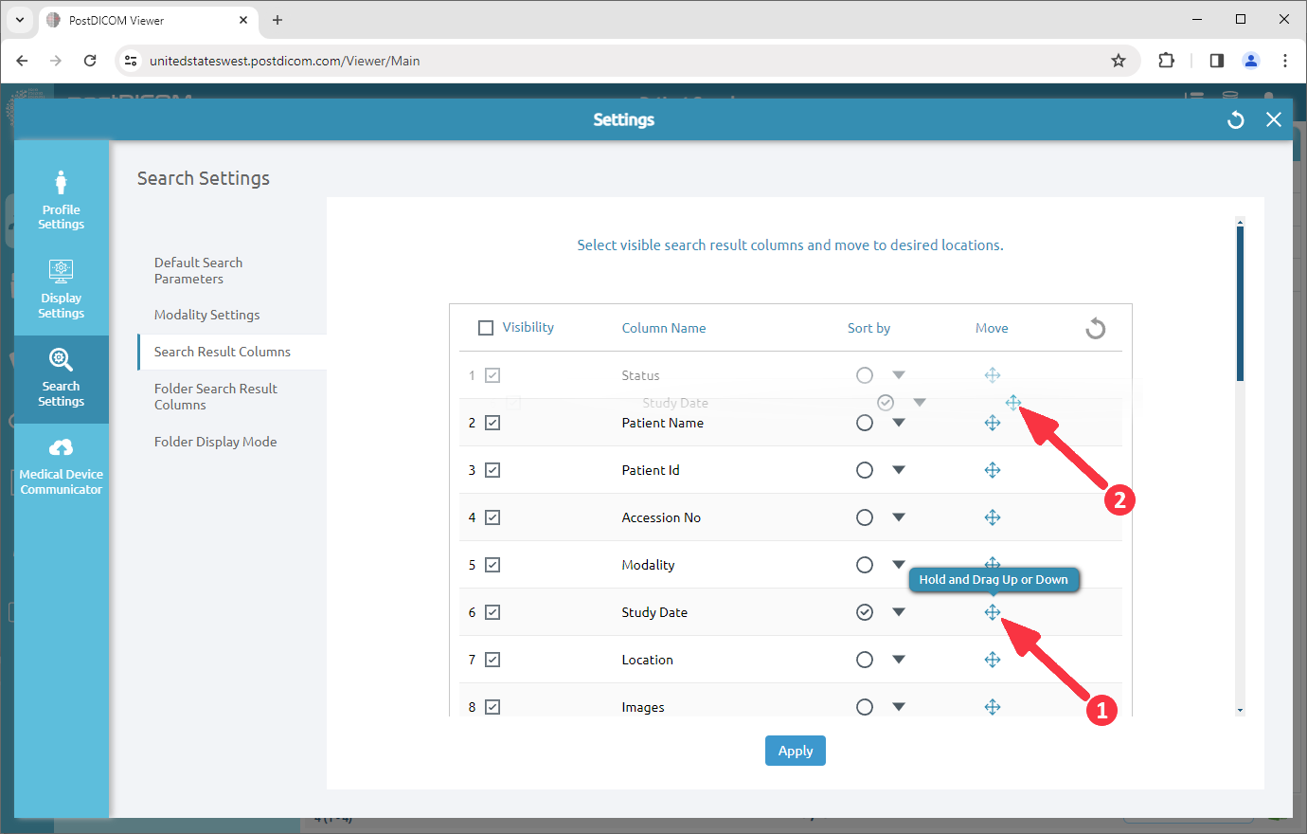Click the Settings dialog reset icon
The height and width of the screenshot is (834, 1307).
coord(1235,119)
